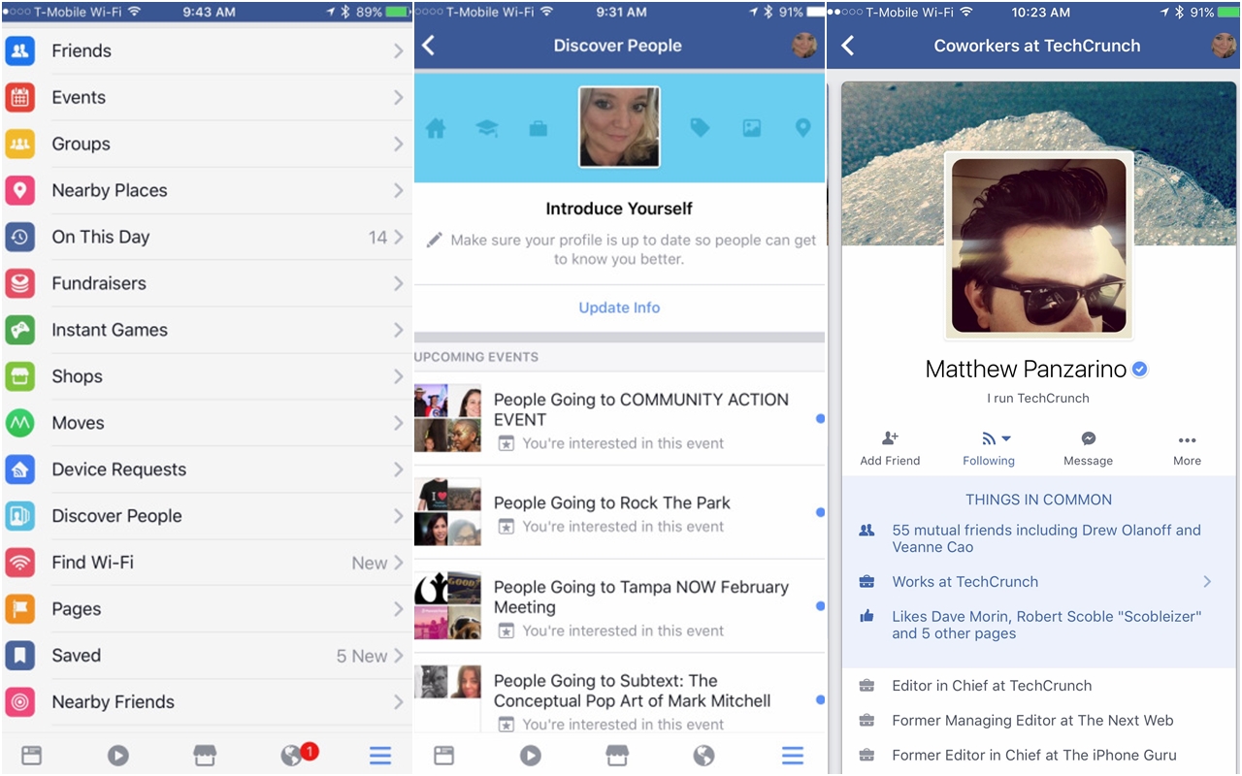Tap News Feed tab in Discover People bottom bar
This screenshot has width=1242, height=776.
click(444, 756)
